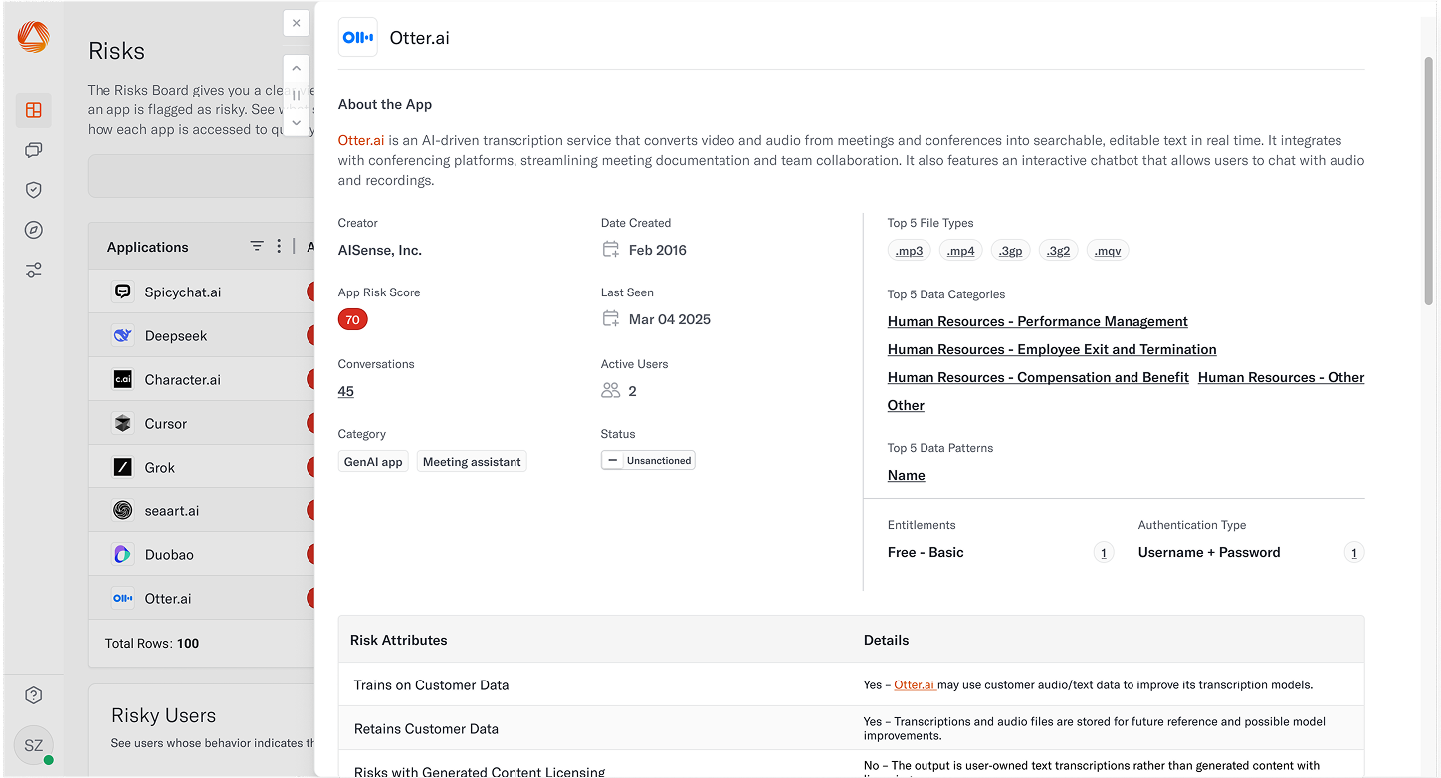This screenshot has width=1441, height=778.
Task: Select the Duobao row
Action: 201,554
